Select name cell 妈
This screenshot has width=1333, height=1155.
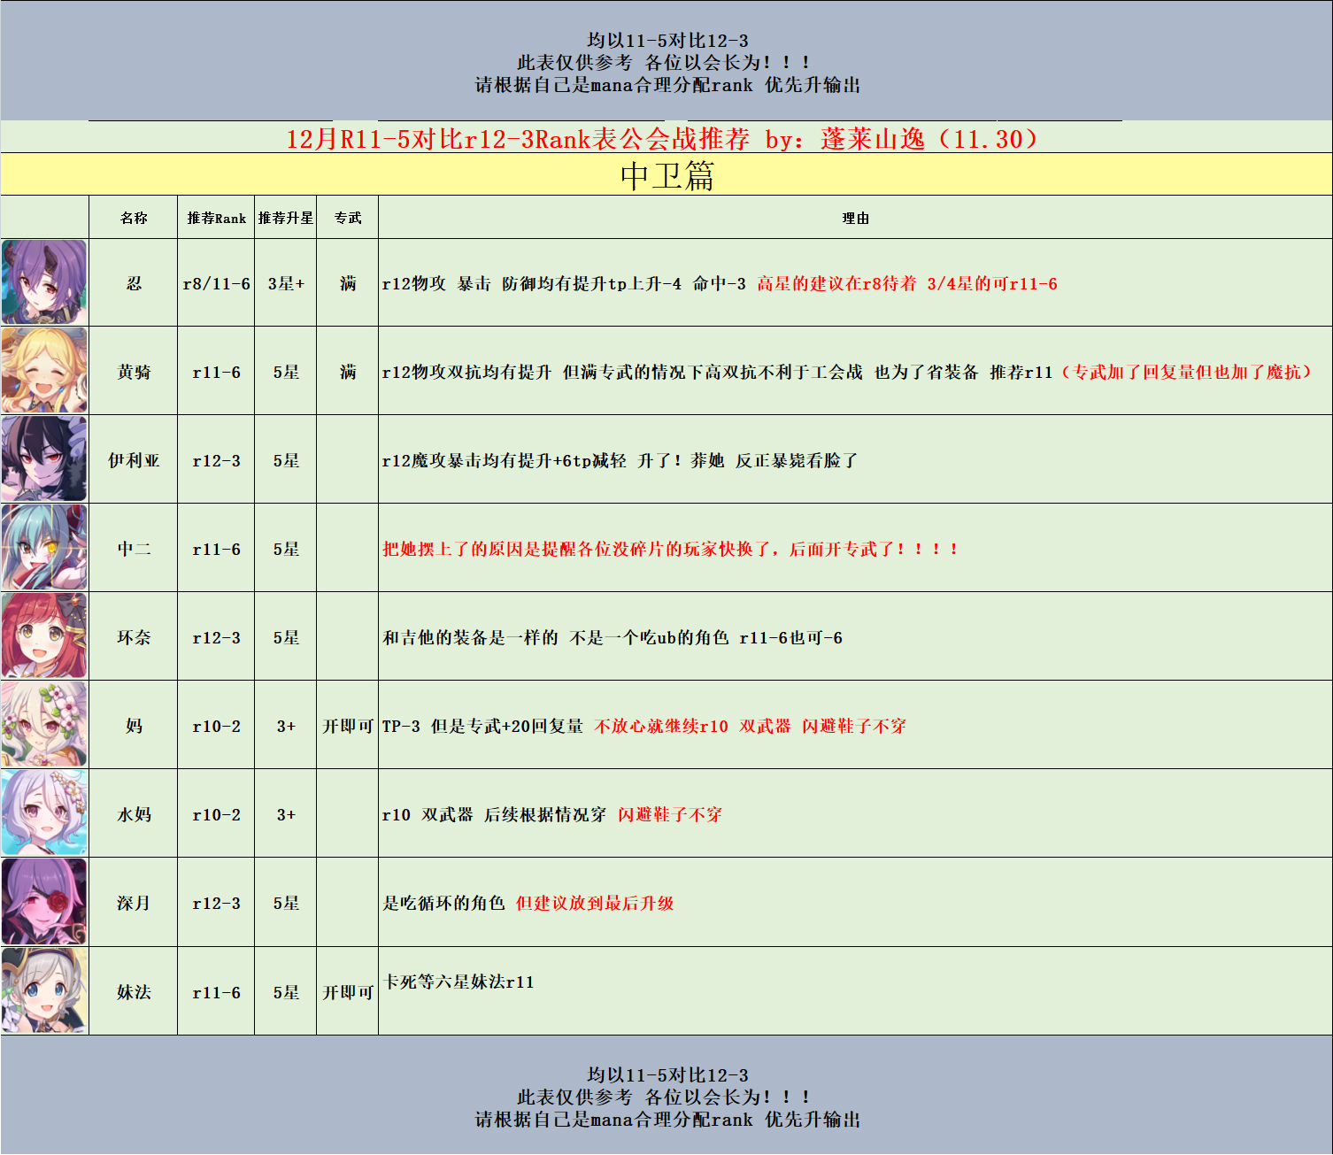click(x=134, y=726)
